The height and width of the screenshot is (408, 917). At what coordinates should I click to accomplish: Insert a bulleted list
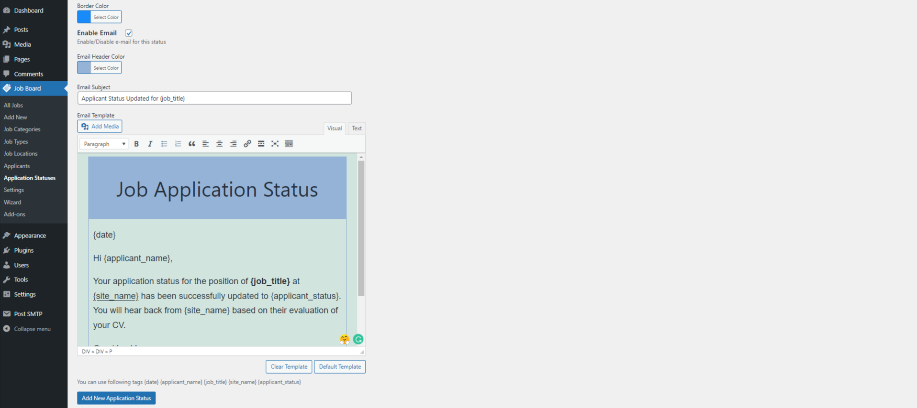(164, 144)
